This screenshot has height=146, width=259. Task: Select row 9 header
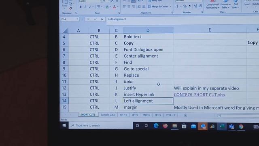tap(64, 69)
